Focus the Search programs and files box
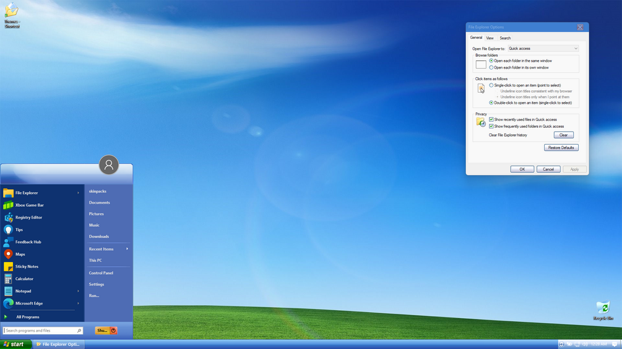 (43, 330)
